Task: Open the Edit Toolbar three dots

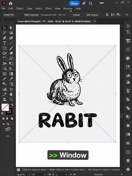Action: coord(8,136)
